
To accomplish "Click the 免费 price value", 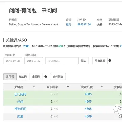I will [100, 24].
